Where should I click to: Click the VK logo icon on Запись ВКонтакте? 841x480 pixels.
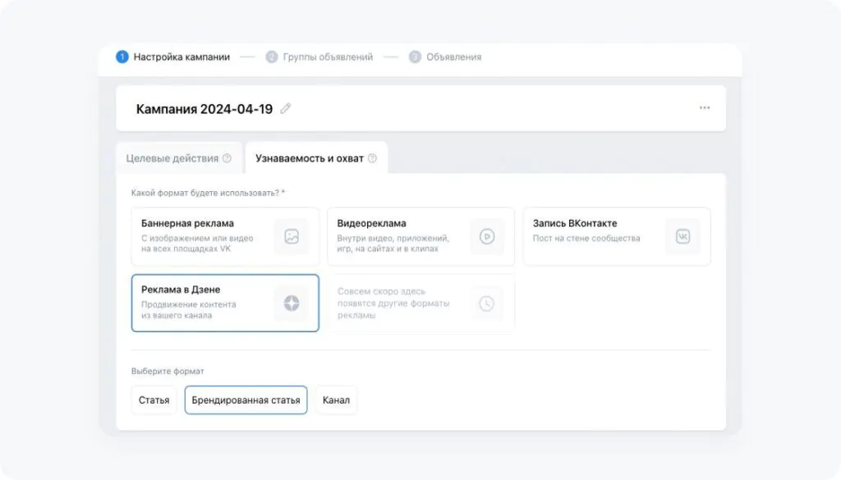(682, 236)
